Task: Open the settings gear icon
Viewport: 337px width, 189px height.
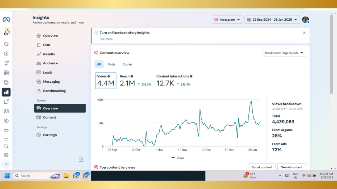Action: click(6, 155)
